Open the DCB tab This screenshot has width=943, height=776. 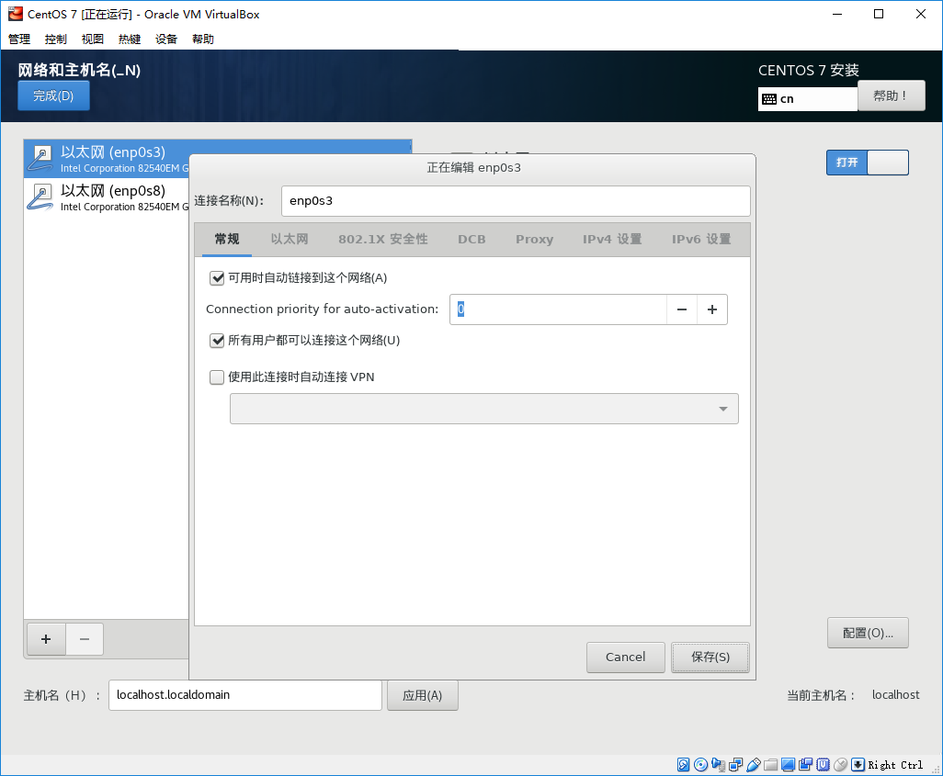pyautogui.click(x=471, y=240)
